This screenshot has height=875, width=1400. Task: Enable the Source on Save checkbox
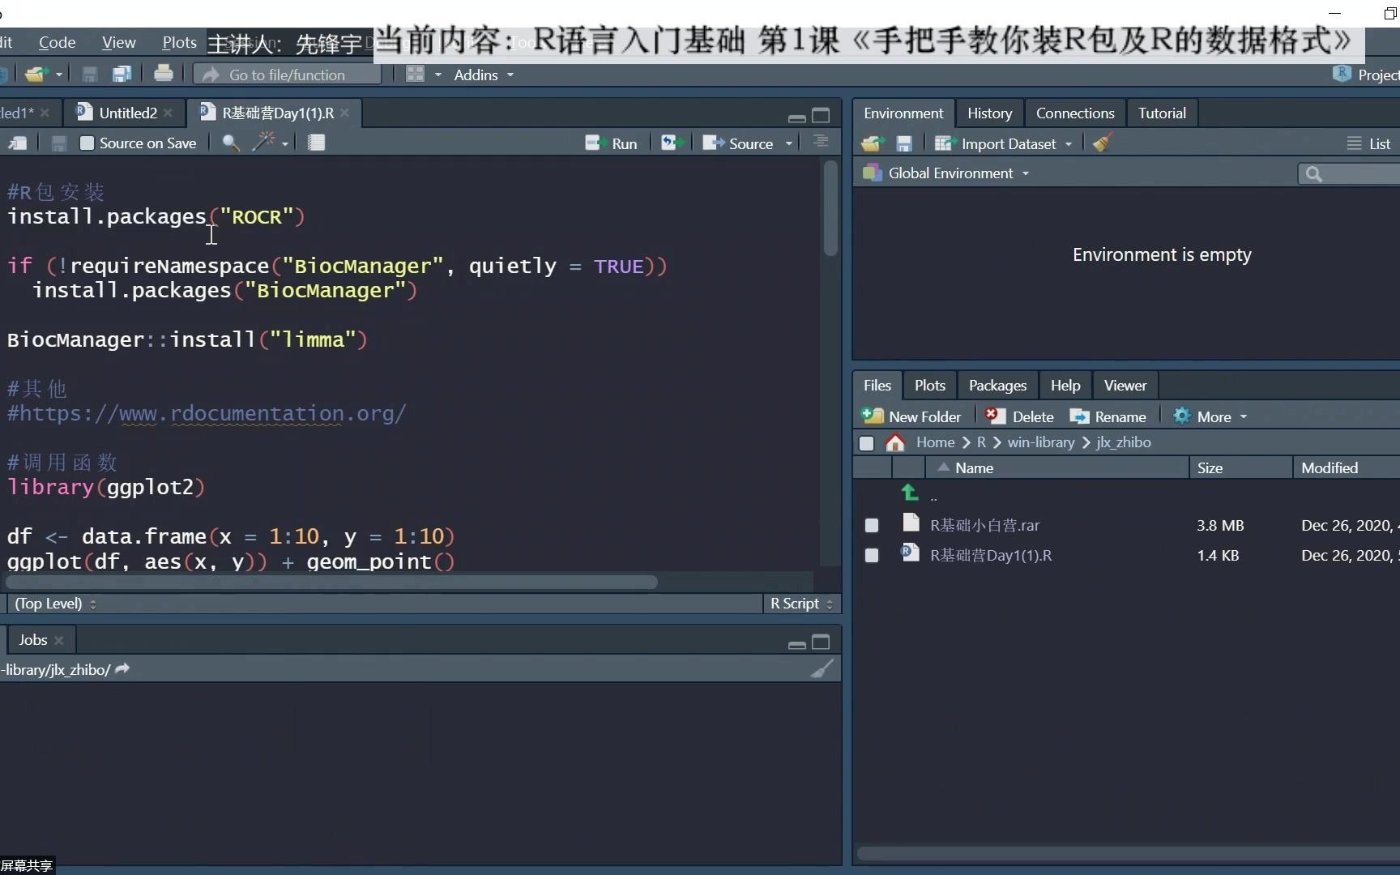pos(87,143)
